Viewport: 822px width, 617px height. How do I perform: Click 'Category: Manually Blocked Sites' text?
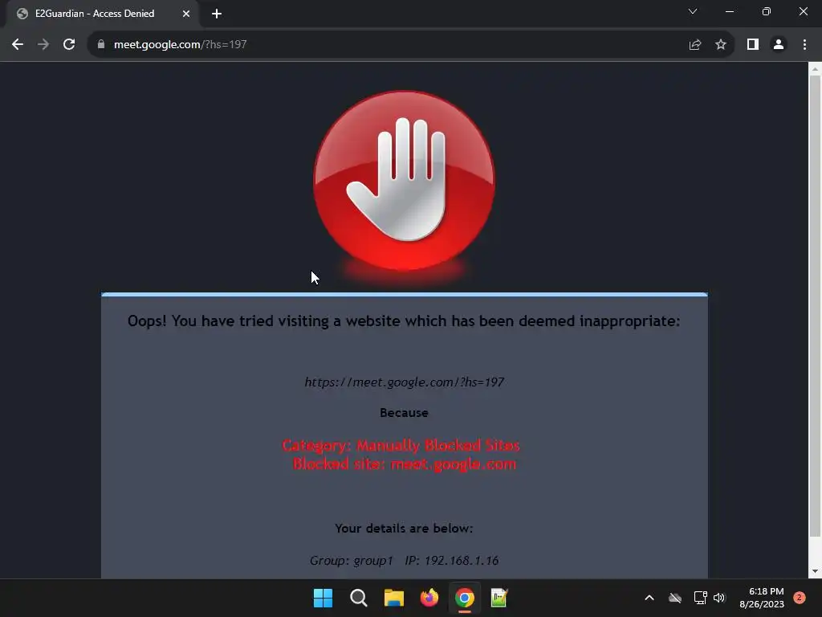401,445
